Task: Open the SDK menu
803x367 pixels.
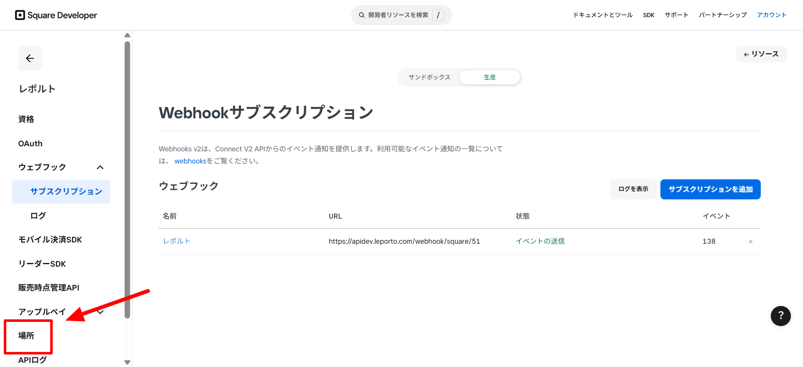Action: tap(649, 15)
